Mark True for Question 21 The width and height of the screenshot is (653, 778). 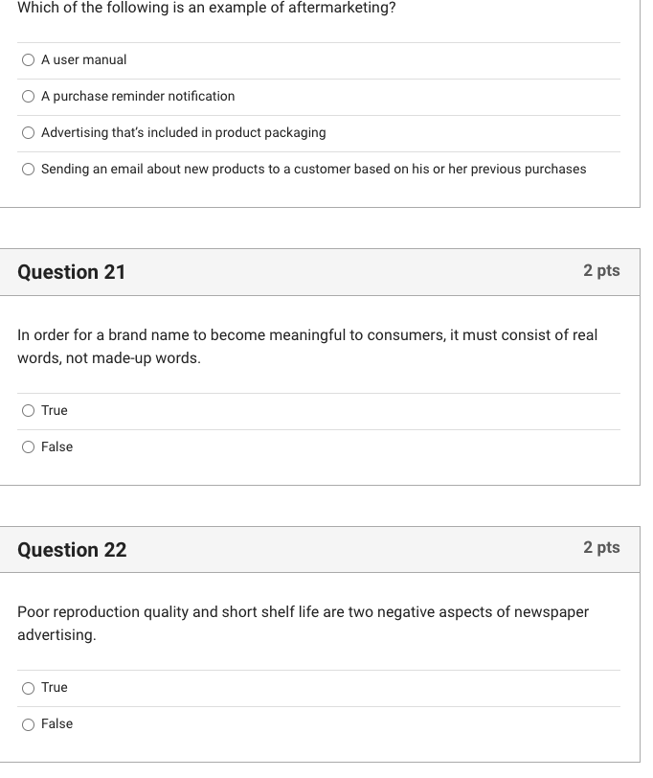(28, 410)
